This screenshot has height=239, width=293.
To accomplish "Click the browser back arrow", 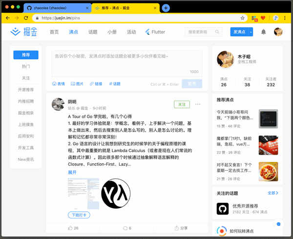I will pos(8,18).
